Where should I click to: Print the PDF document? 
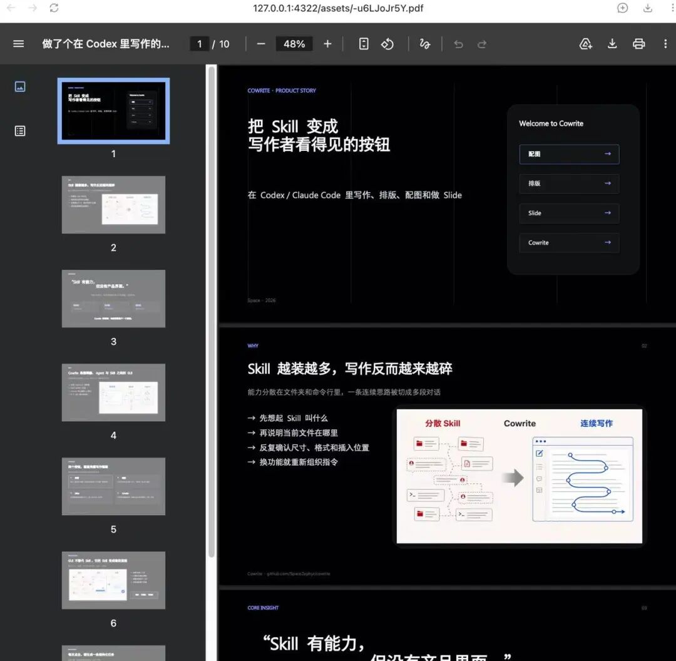click(638, 44)
